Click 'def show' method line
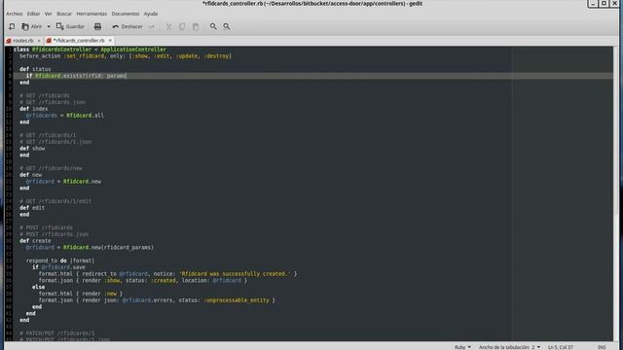 pos(32,149)
